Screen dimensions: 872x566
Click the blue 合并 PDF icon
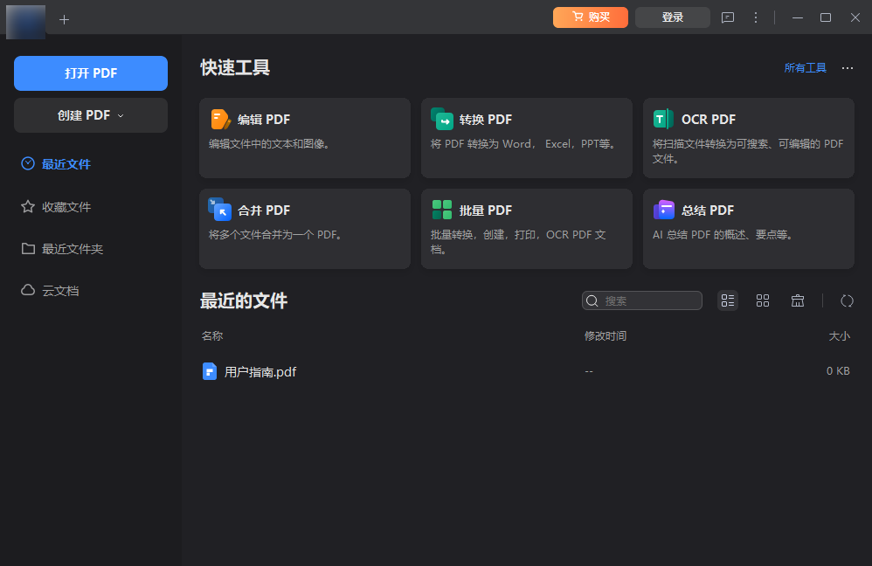tap(219, 210)
